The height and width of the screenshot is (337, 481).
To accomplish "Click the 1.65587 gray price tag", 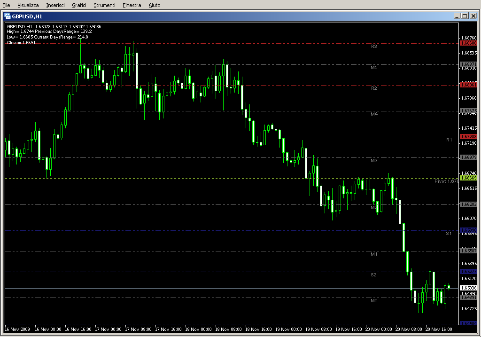I will [x=468, y=251].
